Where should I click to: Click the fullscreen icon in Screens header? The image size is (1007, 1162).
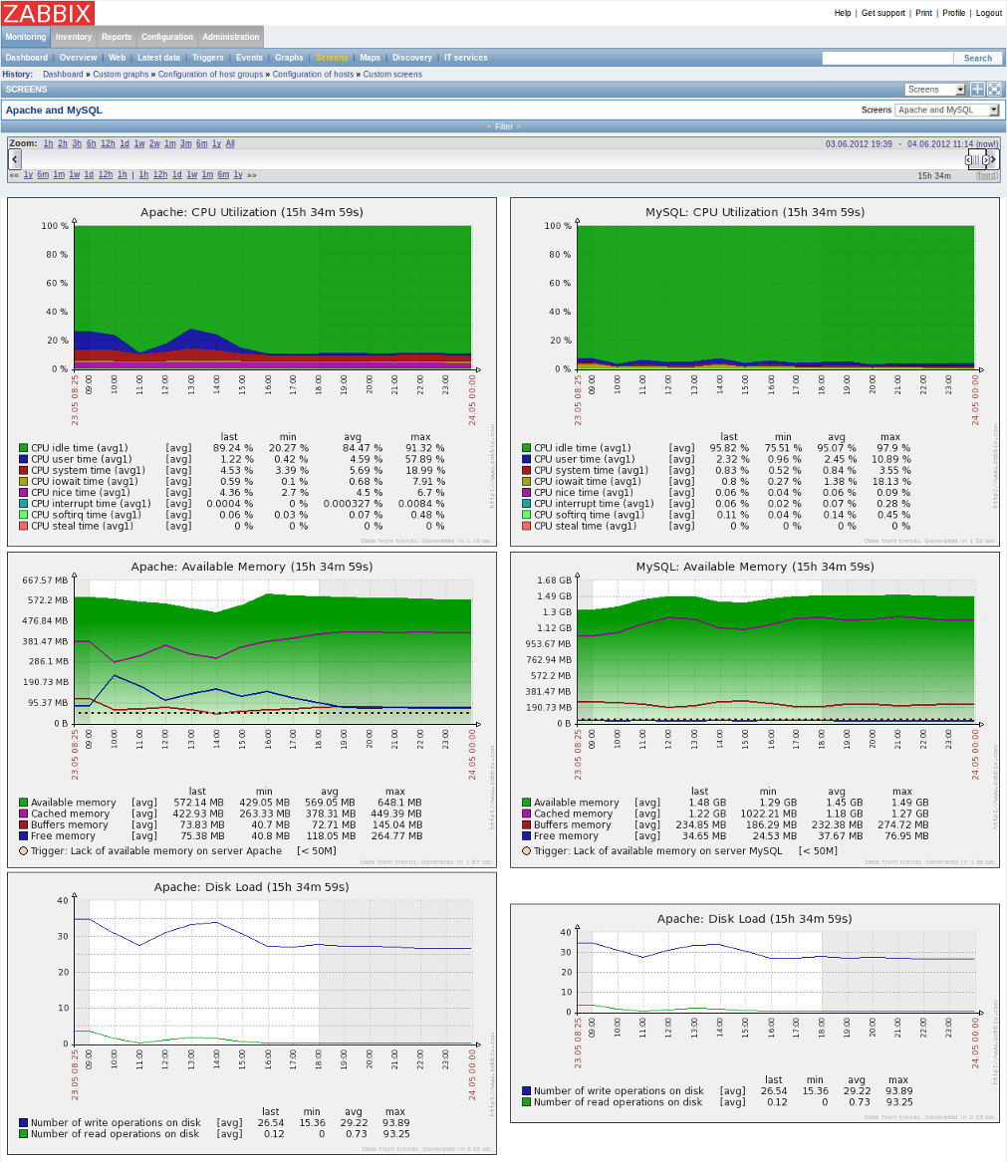point(994,90)
